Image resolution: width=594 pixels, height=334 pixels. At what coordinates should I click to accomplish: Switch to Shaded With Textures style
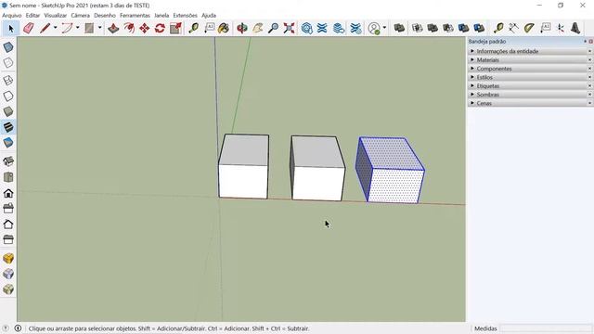click(8, 127)
